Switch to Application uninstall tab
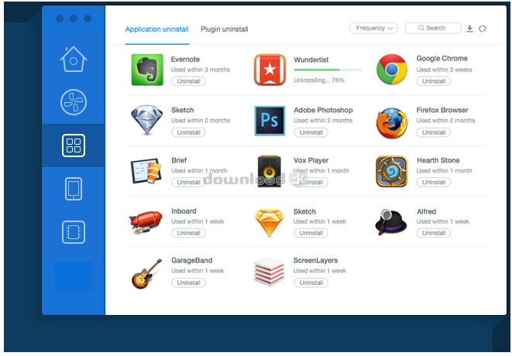This screenshot has height=356, width=512. tap(156, 29)
